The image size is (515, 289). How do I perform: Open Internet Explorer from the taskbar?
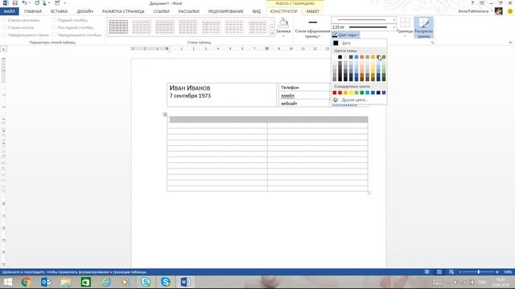point(105,282)
